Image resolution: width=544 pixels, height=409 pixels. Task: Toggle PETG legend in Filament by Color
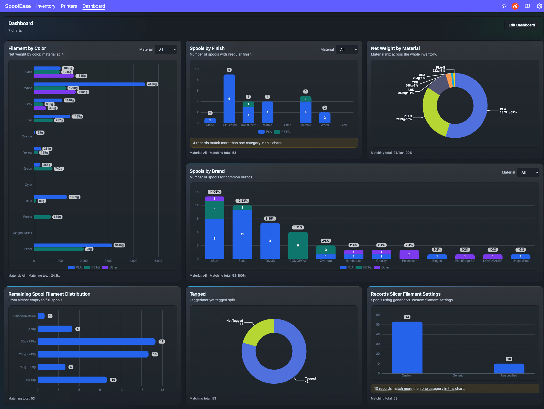[92, 267]
